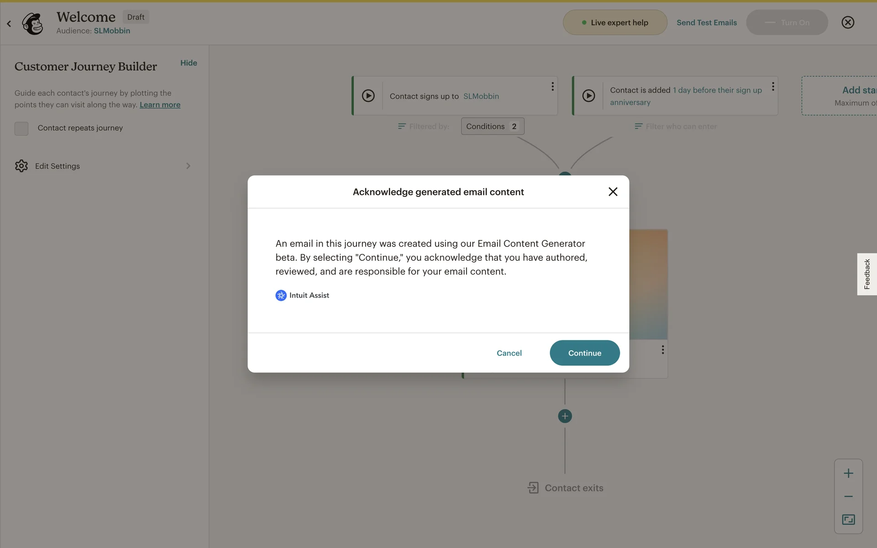
Task: Click the fit-to-screen map icon
Action: [x=848, y=520]
